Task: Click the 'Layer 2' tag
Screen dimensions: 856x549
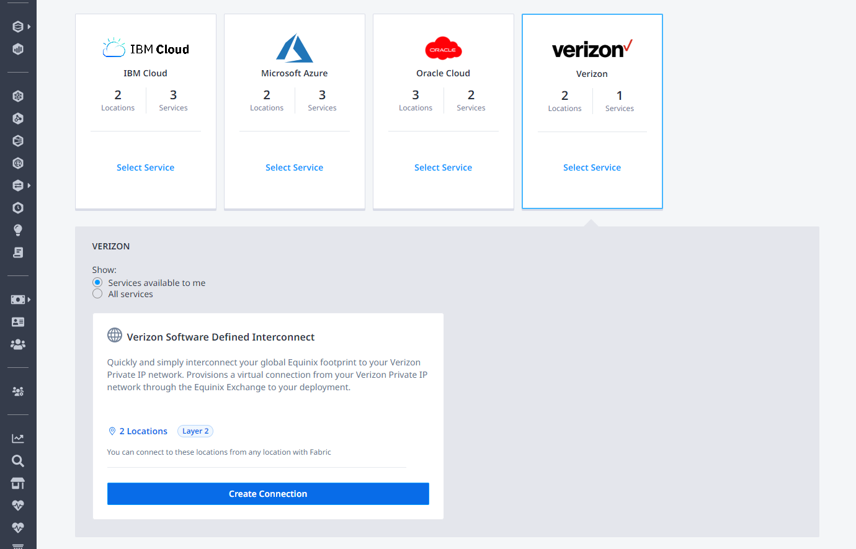Action: pos(195,431)
